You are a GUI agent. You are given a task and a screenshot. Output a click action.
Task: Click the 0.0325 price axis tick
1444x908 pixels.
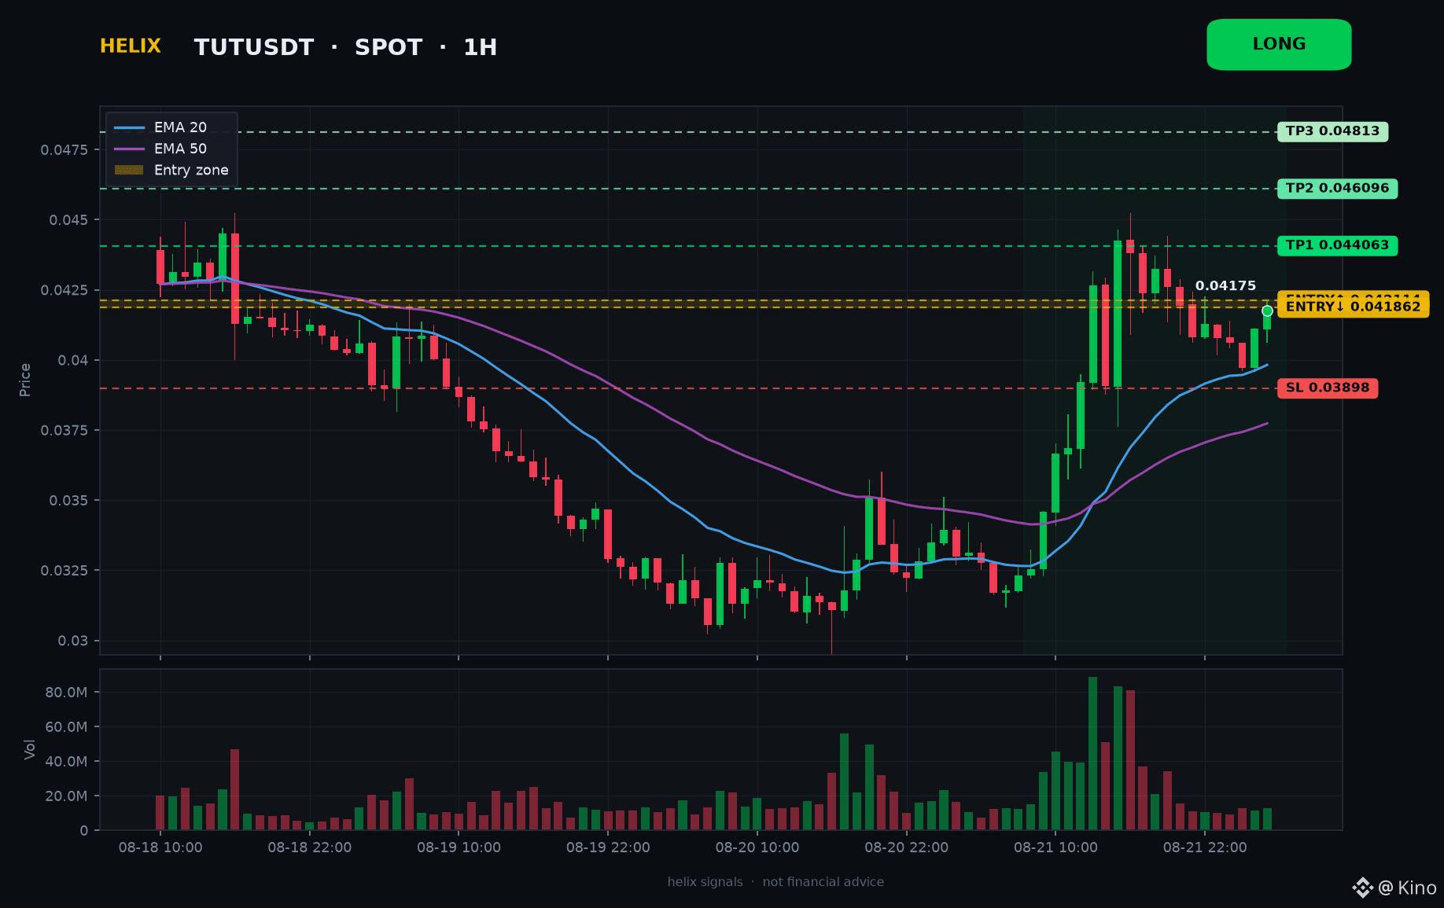pyautogui.click(x=64, y=570)
